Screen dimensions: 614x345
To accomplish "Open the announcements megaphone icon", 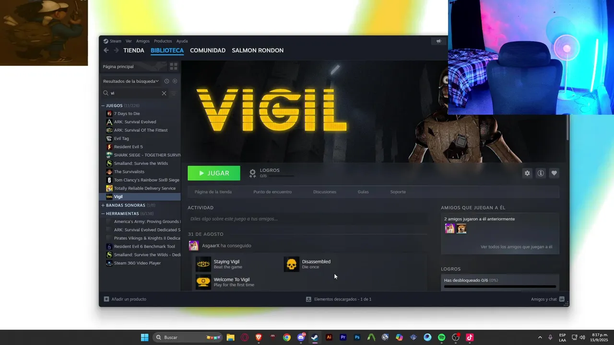I will [x=438, y=41].
